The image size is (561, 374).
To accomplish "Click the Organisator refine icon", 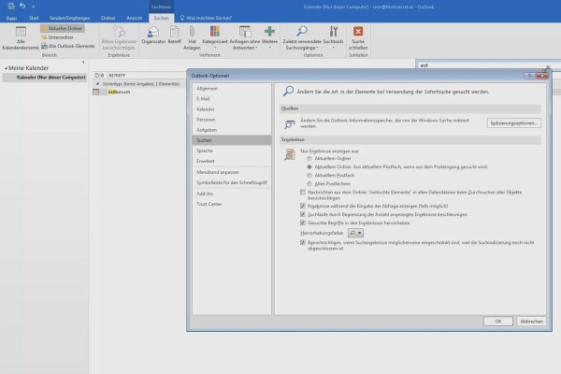I will (153, 32).
